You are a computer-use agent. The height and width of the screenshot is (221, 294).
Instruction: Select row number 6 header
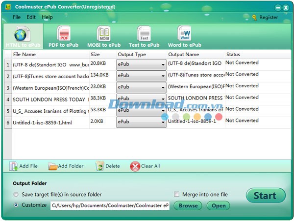click(x=8, y=122)
